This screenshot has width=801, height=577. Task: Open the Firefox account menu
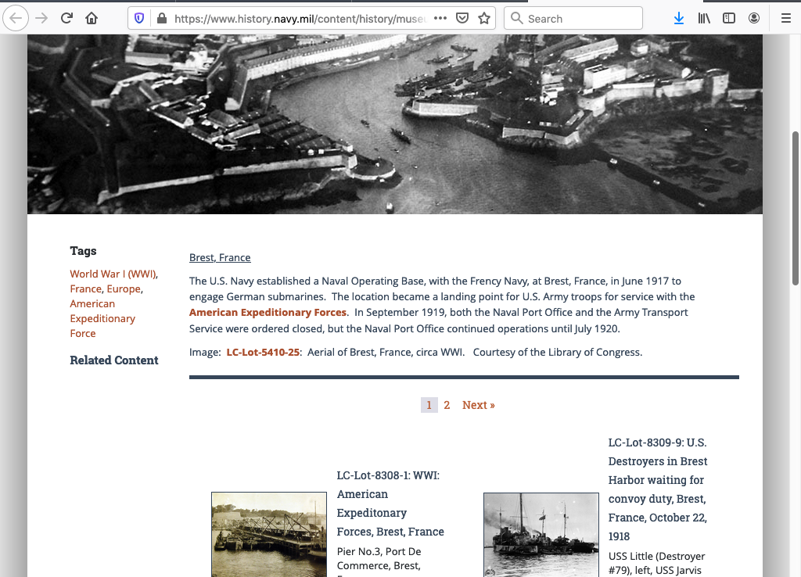click(754, 18)
